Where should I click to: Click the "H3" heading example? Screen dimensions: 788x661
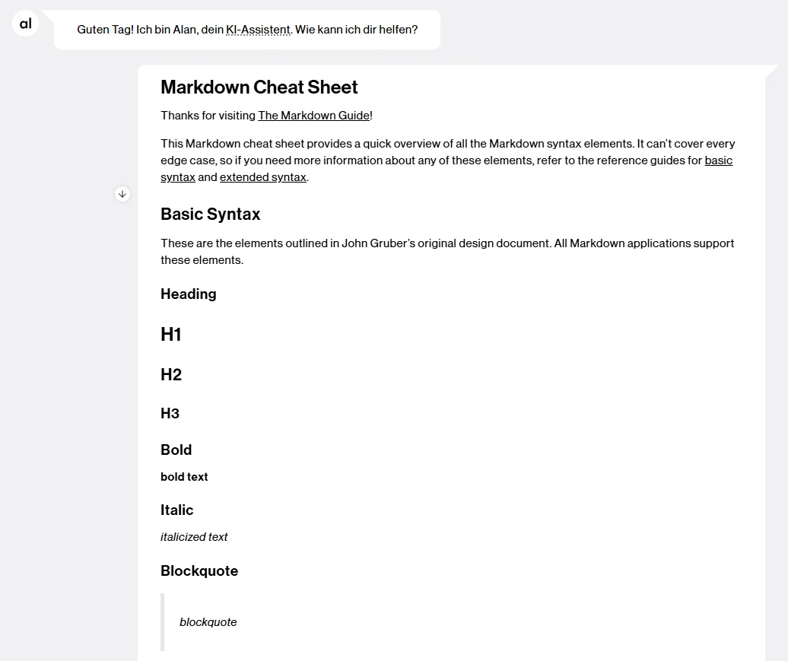point(170,413)
